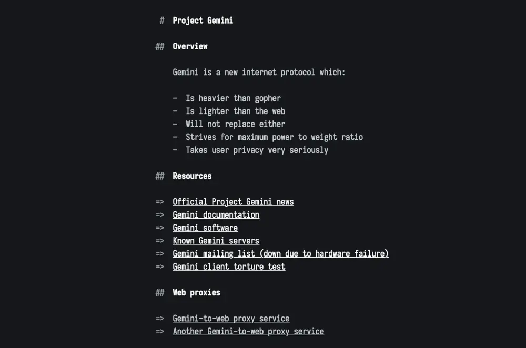This screenshot has height=348, width=526.
Task: Click the "Is heavier than gopher" list item
Action: 233,98
